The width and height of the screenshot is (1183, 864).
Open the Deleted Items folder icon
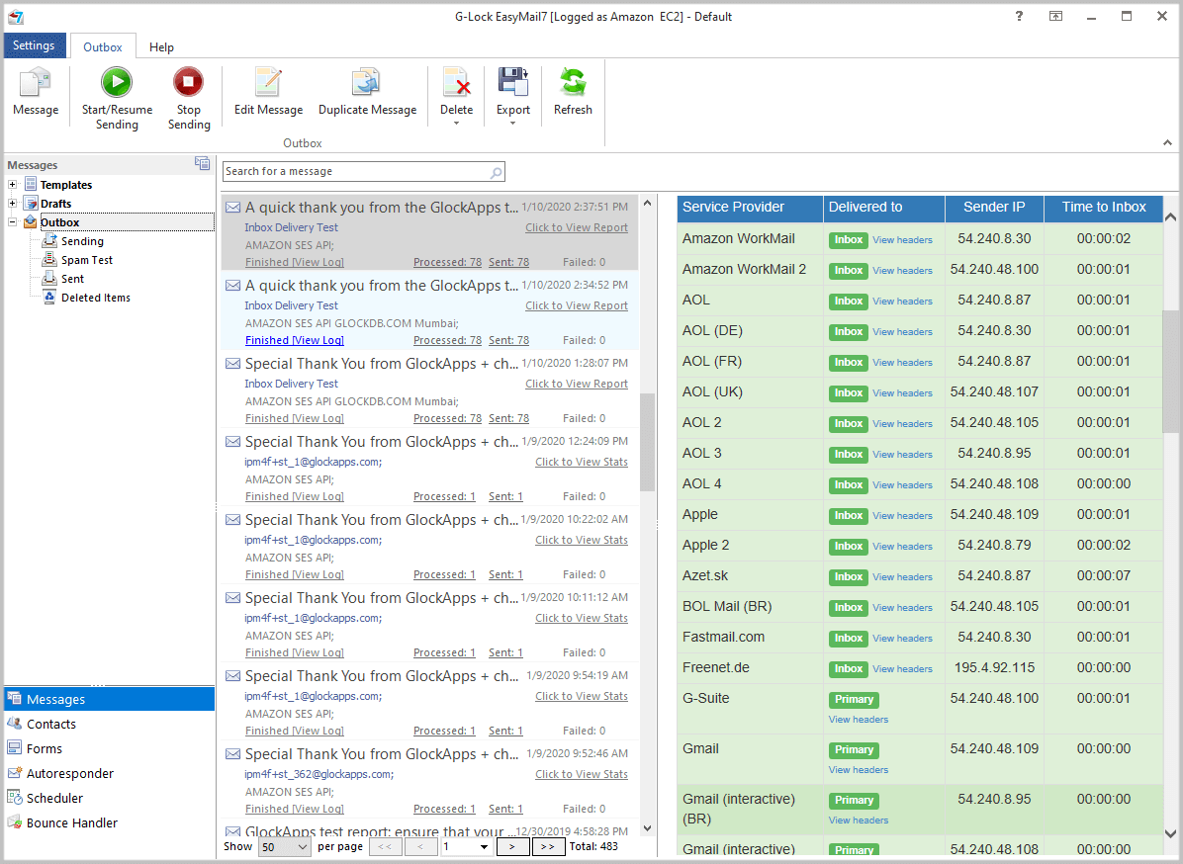click(49, 297)
